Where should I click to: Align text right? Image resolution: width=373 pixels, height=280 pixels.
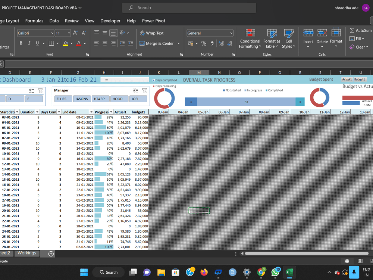coord(113,43)
